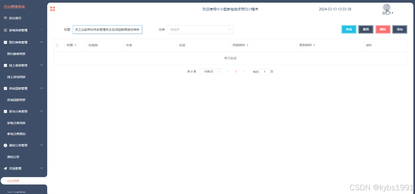Click the red 删除 delete button
Viewport: 415px width, 194px height.
(383, 30)
